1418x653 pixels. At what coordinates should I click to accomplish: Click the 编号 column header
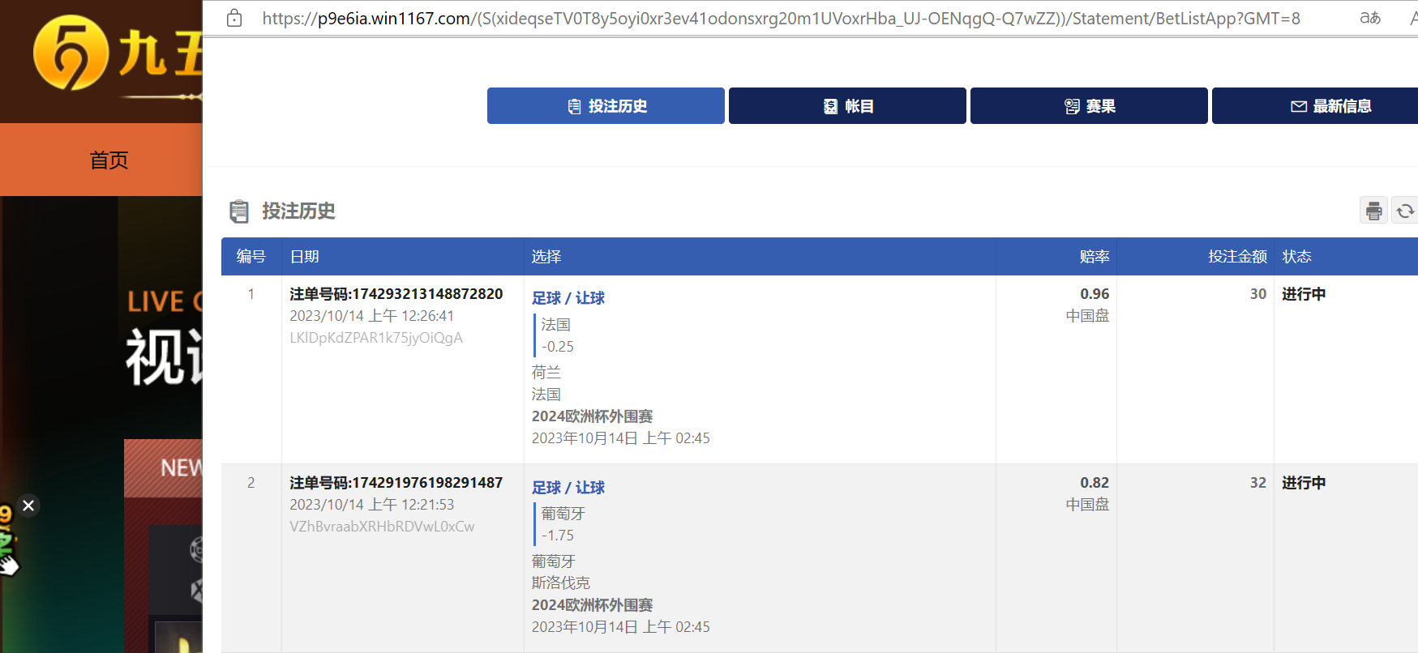251,257
